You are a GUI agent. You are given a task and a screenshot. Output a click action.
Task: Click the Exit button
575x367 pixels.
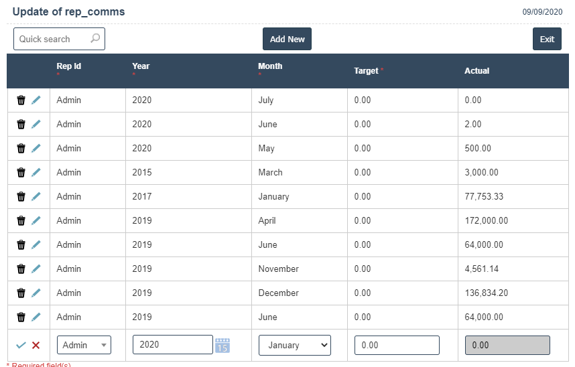coord(547,39)
